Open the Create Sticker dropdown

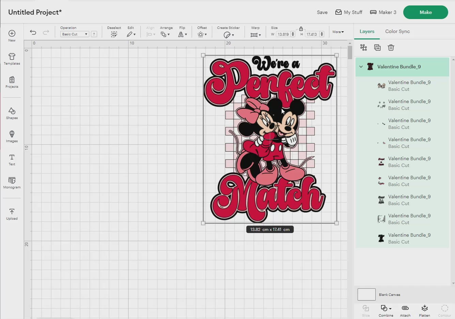229,35
